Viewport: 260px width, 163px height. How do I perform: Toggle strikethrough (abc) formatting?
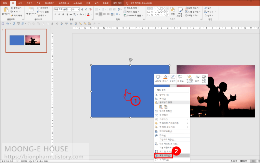71,14
